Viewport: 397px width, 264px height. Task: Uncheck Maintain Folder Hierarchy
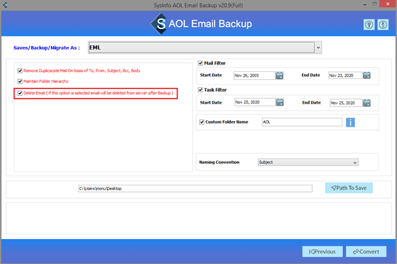pyautogui.click(x=20, y=81)
